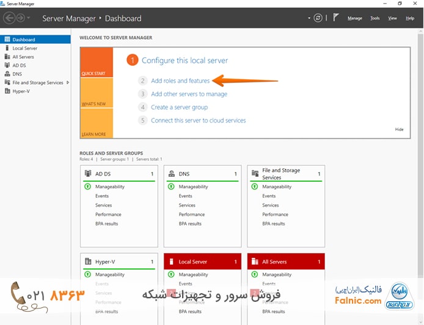The height and width of the screenshot is (325, 424).
Task: Open the Manage menu
Action: click(x=354, y=18)
